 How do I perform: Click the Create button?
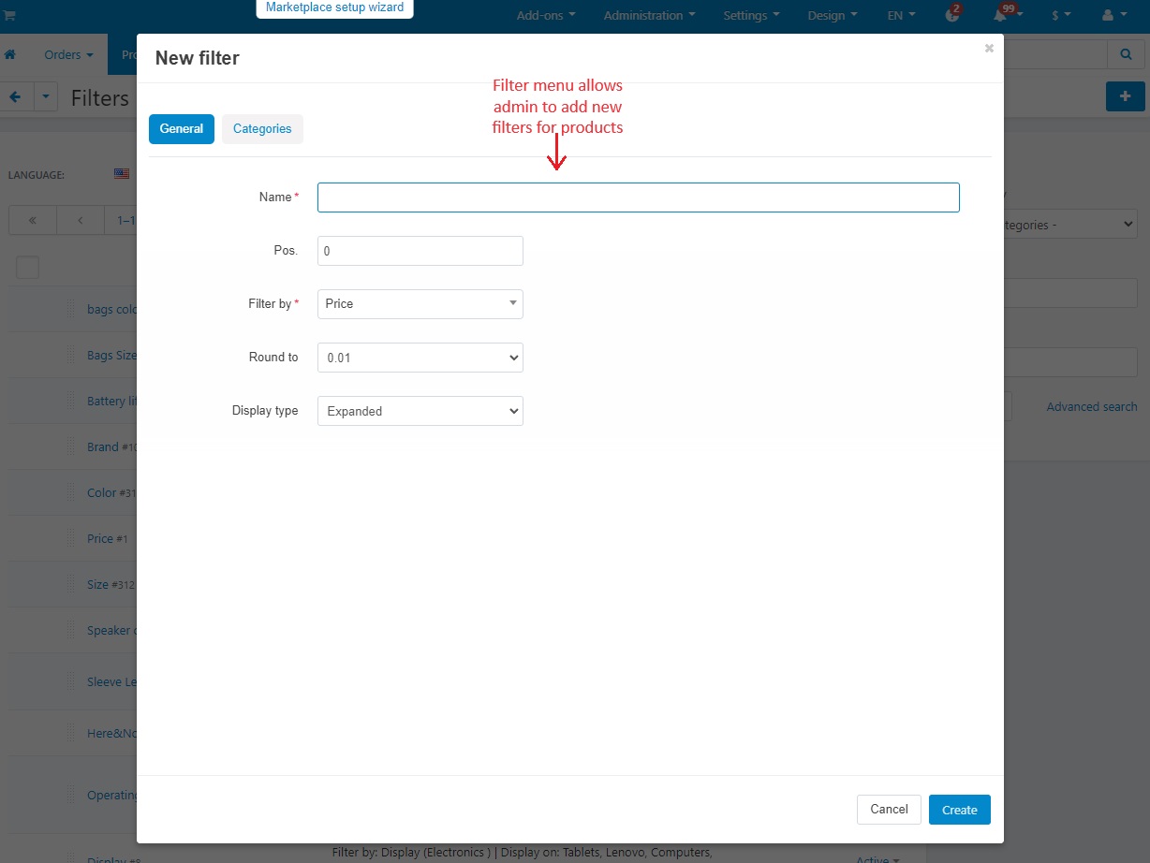(x=960, y=810)
